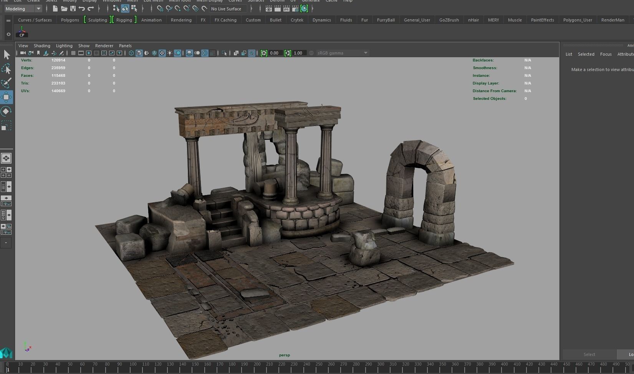Switch to four view layout

pos(6,172)
